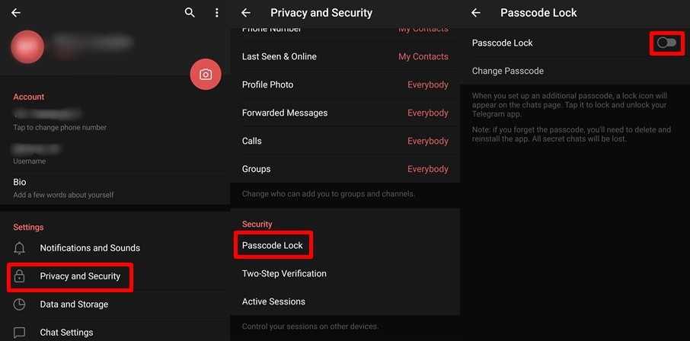Open Passcode Lock under Security

coord(273,246)
